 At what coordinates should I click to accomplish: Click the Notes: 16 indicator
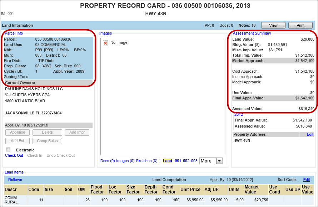(x=247, y=25)
